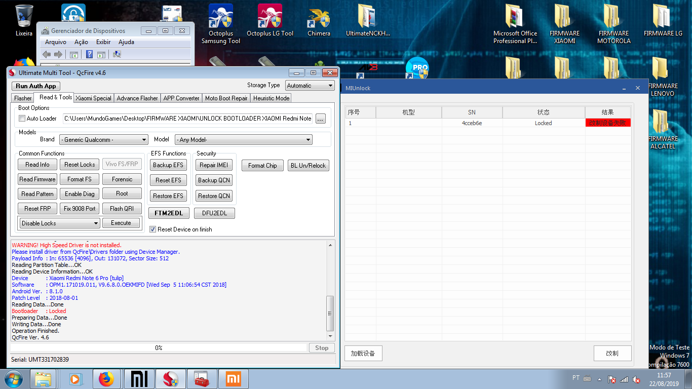Viewport: 692px width, 389px height.
Task: Open Exibir menu in Device Manager
Action: pyautogui.click(x=103, y=42)
